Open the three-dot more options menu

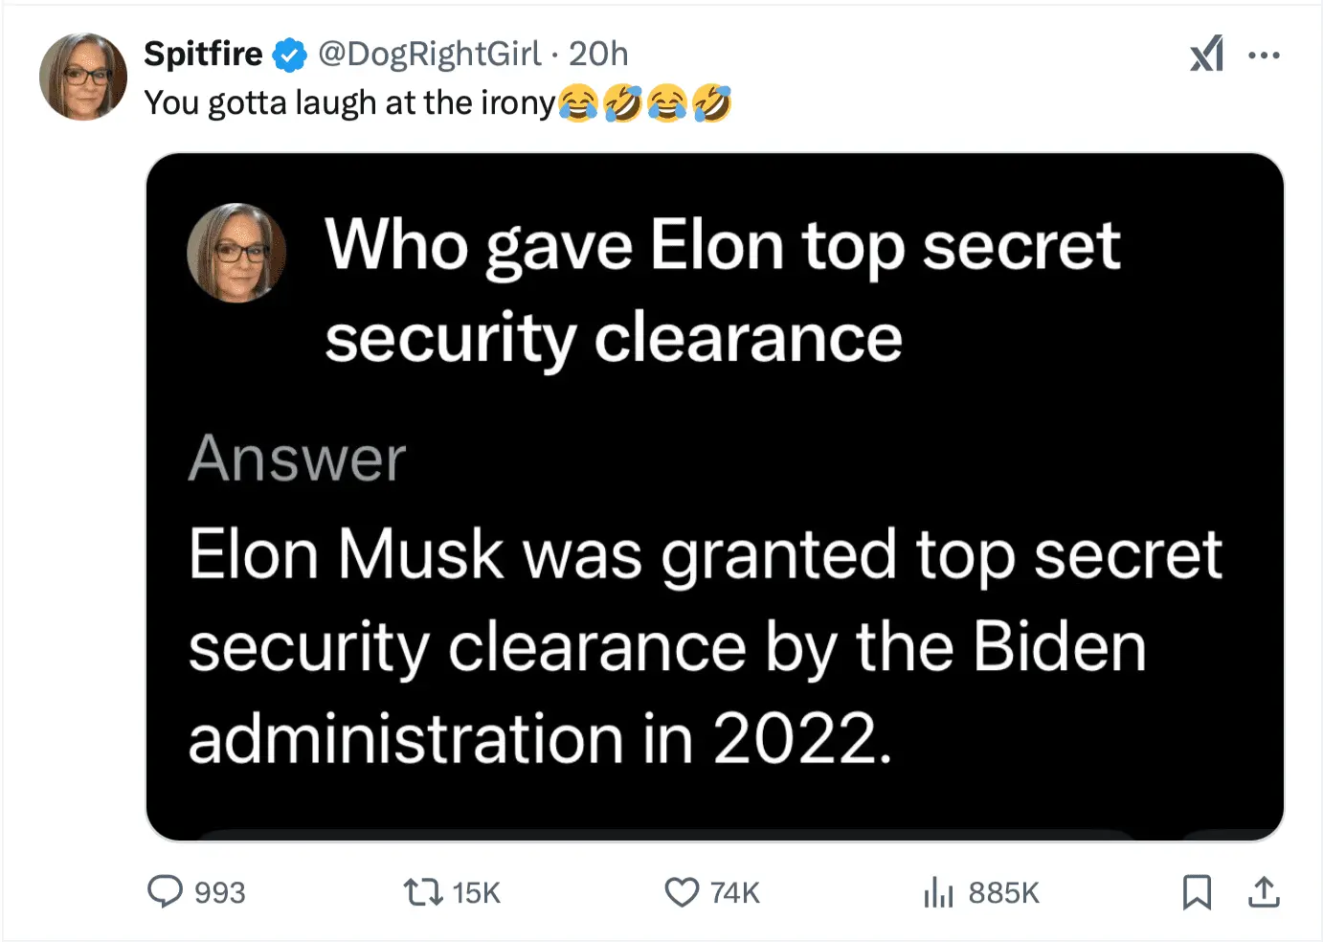[1264, 56]
